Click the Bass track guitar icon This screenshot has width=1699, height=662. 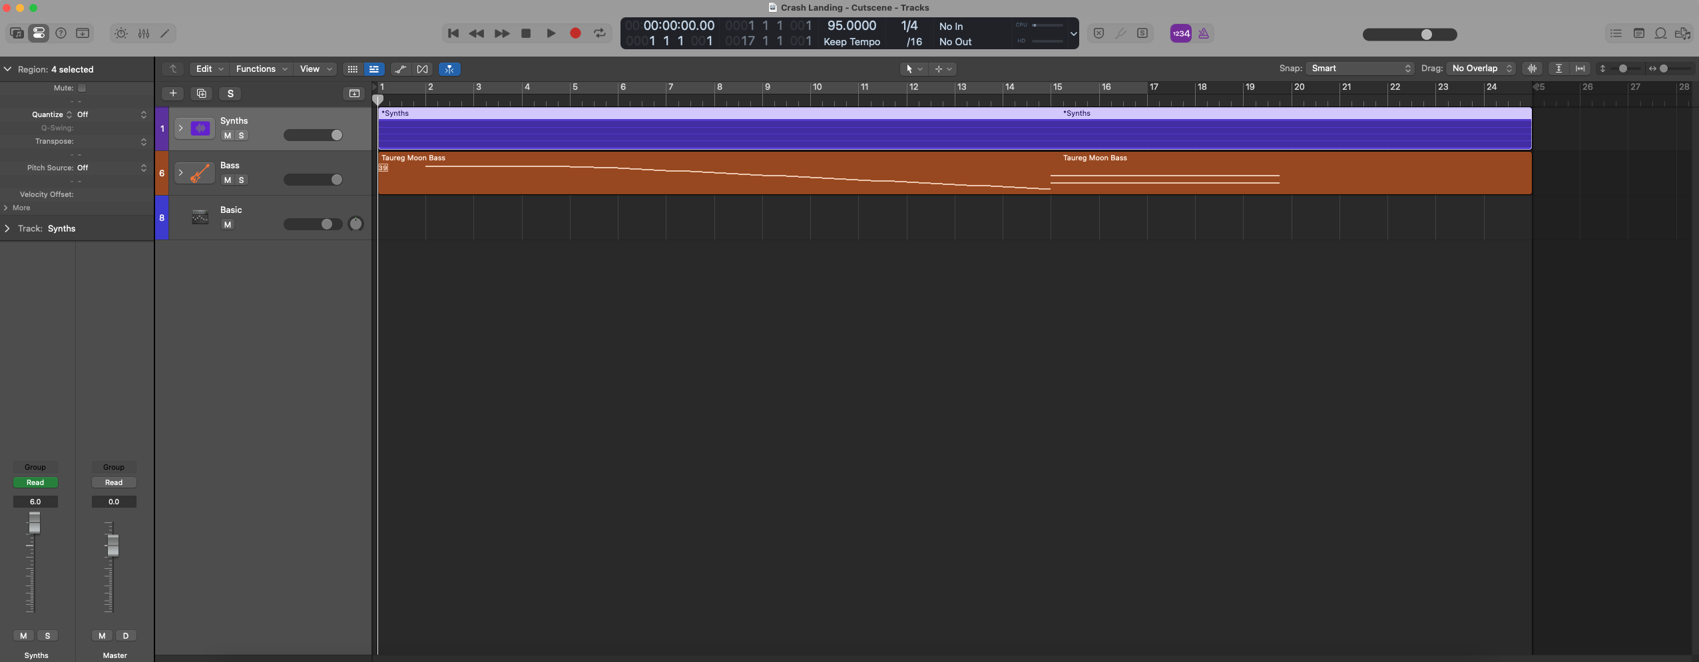click(200, 173)
